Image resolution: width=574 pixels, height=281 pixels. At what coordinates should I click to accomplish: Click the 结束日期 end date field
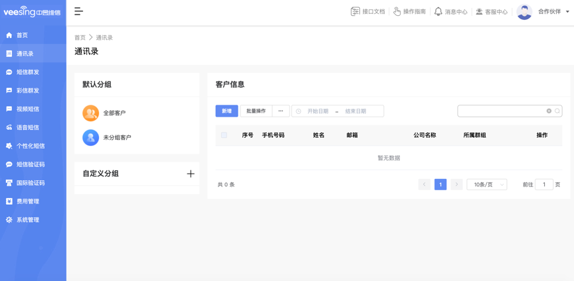(355, 111)
